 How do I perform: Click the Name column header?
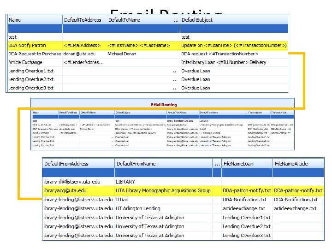click(x=35, y=20)
